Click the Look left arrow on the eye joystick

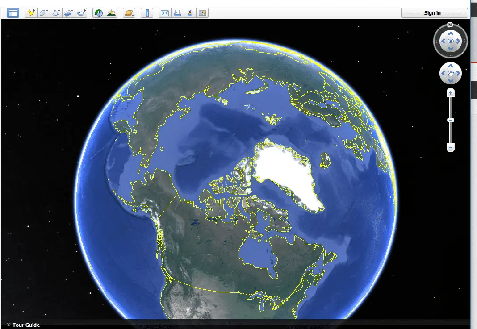(443, 41)
